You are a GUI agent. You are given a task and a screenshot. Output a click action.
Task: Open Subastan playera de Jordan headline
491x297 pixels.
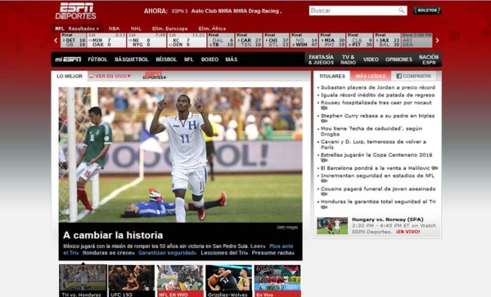coord(377,87)
